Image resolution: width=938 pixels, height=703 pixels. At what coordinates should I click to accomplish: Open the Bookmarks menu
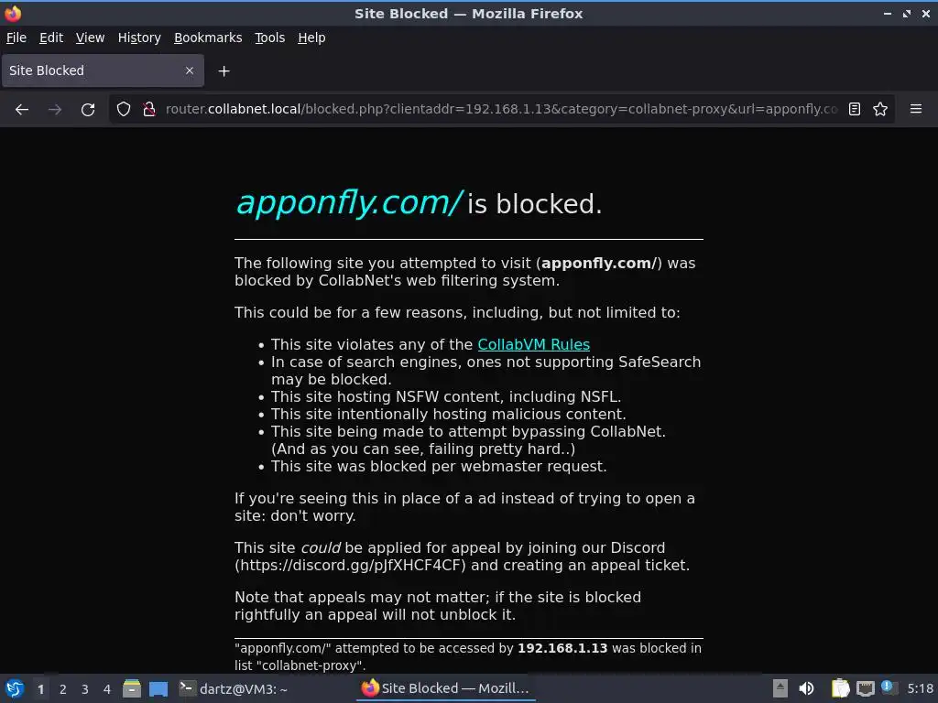pyautogui.click(x=208, y=38)
